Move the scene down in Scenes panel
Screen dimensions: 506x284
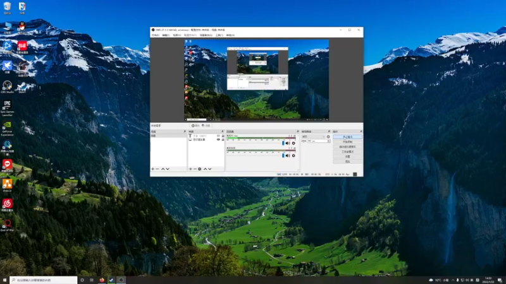(x=168, y=169)
